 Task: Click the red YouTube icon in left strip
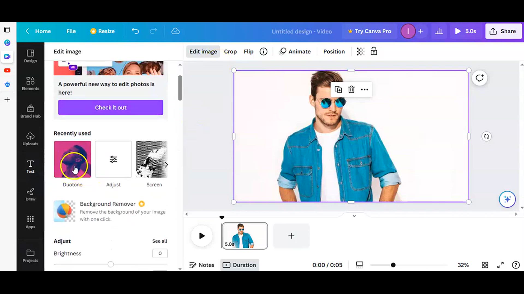click(x=7, y=71)
